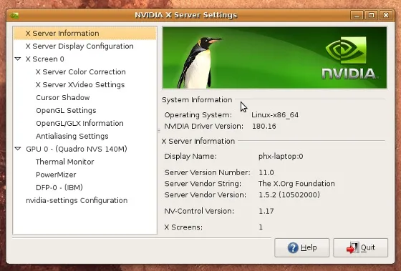Click the Quit button
Image resolution: width=401 pixels, height=271 pixels.
pos(361,247)
